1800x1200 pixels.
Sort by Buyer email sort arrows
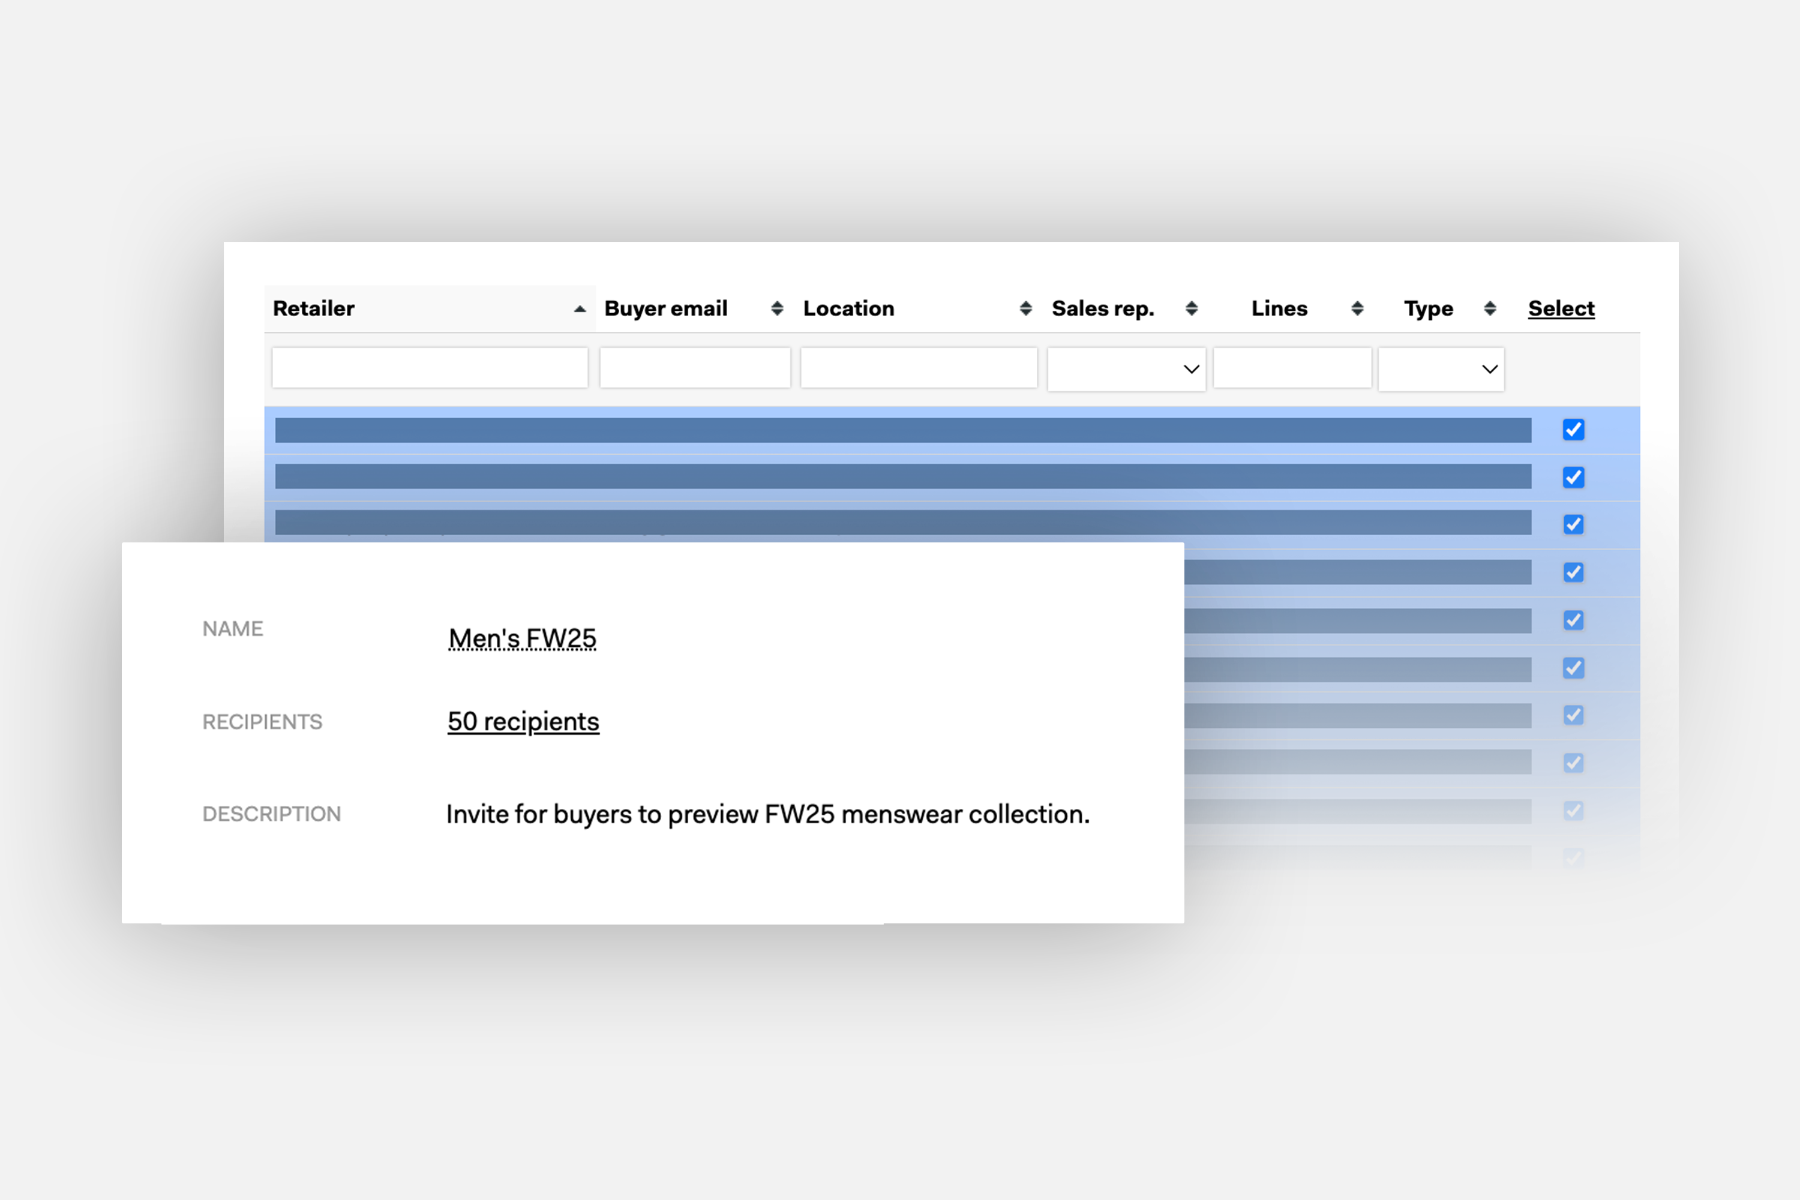(x=777, y=308)
